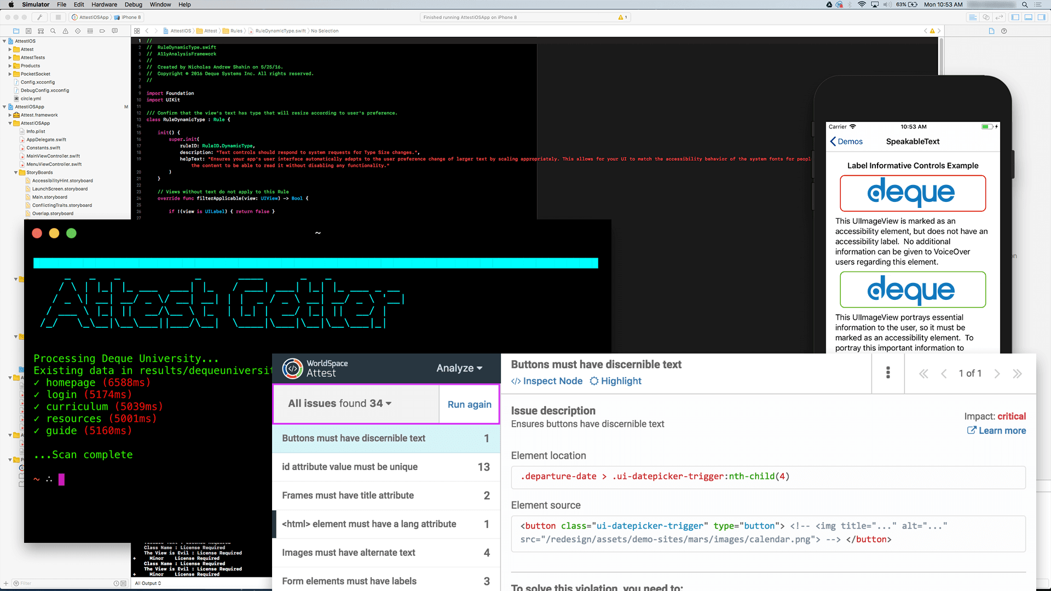The width and height of the screenshot is (1051, 591).
Task: Open the Hardware menu
Action: coord(105,4)
